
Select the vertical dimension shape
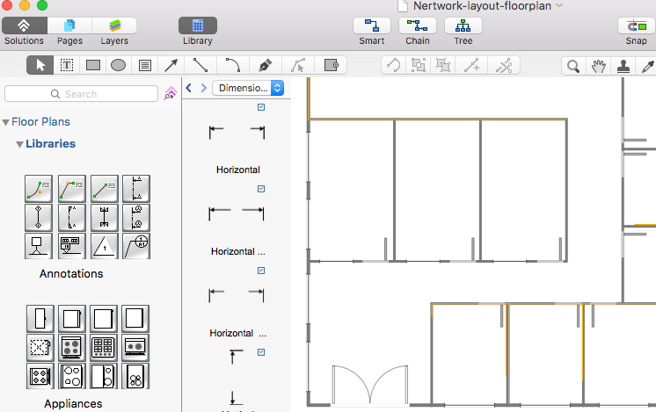click(x=237, y=378)
